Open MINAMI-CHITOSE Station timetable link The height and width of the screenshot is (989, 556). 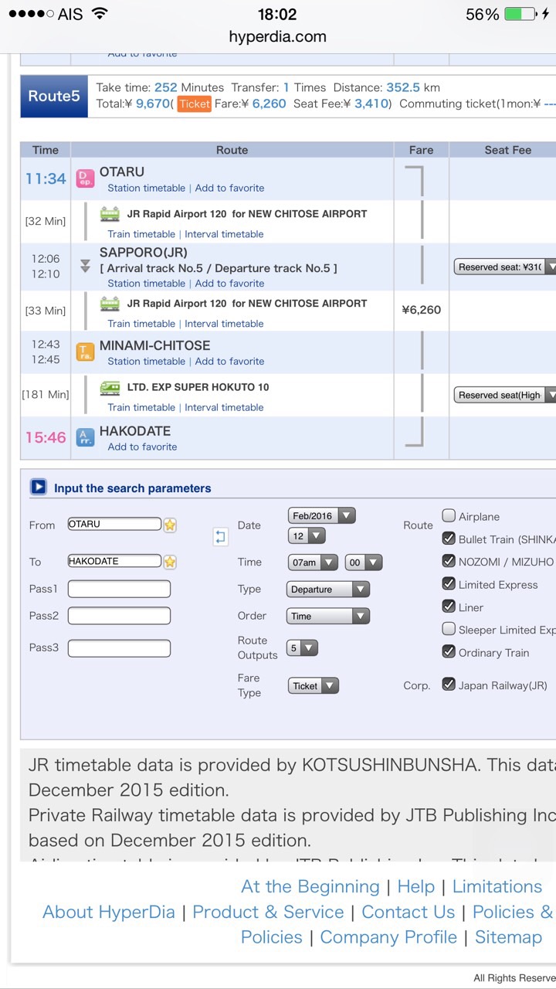coord(147,361)
